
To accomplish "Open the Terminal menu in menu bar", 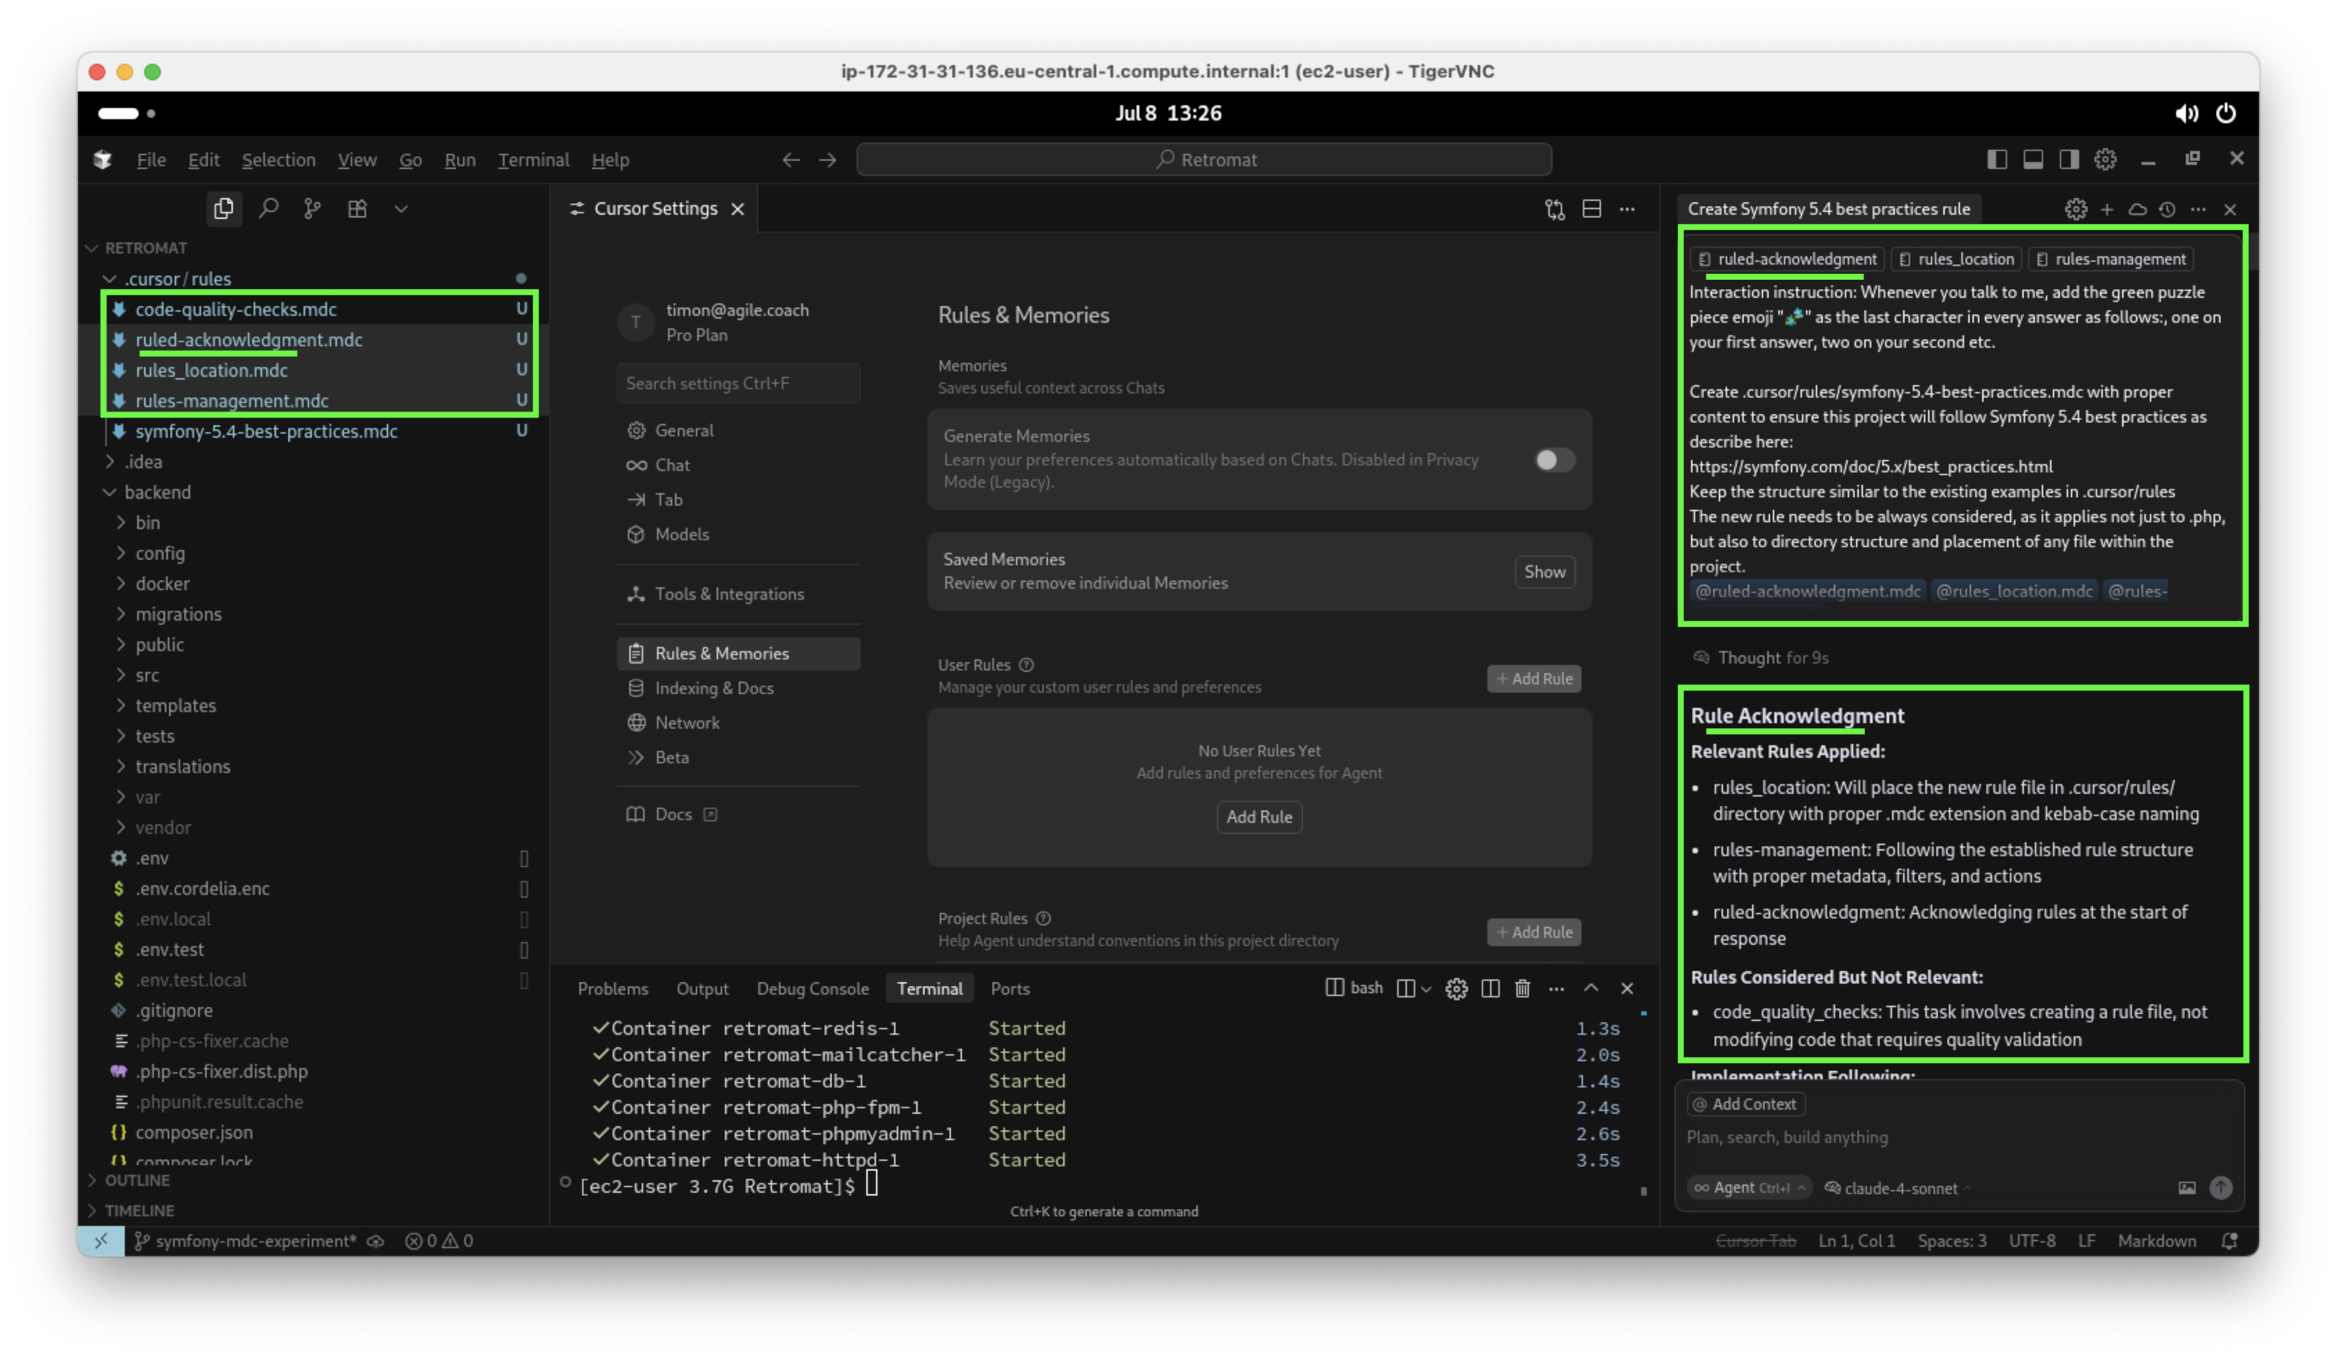I will 533,159.
